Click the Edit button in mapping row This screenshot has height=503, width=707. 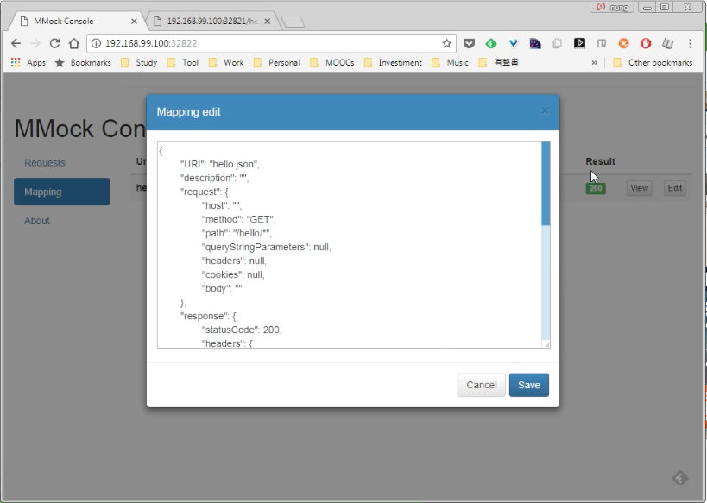click(674, 188)
